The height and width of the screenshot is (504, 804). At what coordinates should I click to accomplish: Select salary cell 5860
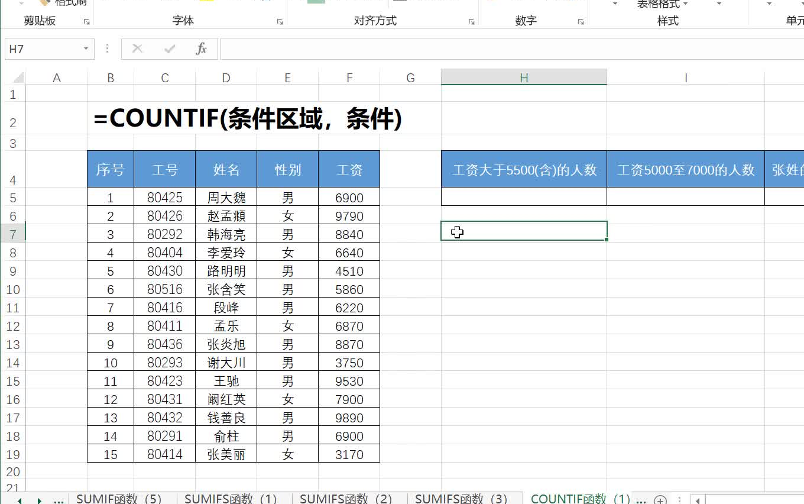[349, 289]
